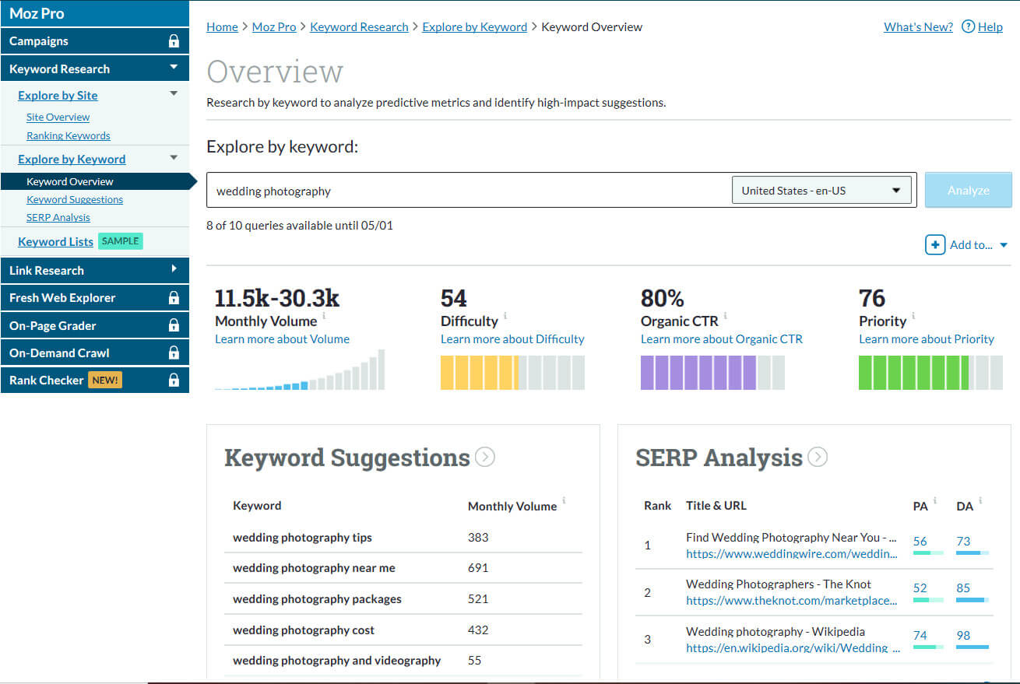Open Ranking Keywords in the sidebar
1020x684 pixels.
pos(69,135)
